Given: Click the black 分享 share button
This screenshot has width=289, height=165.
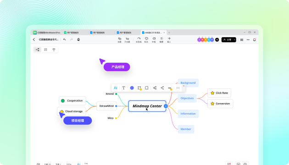Looking at the screenshot, I should coord(227,40).
